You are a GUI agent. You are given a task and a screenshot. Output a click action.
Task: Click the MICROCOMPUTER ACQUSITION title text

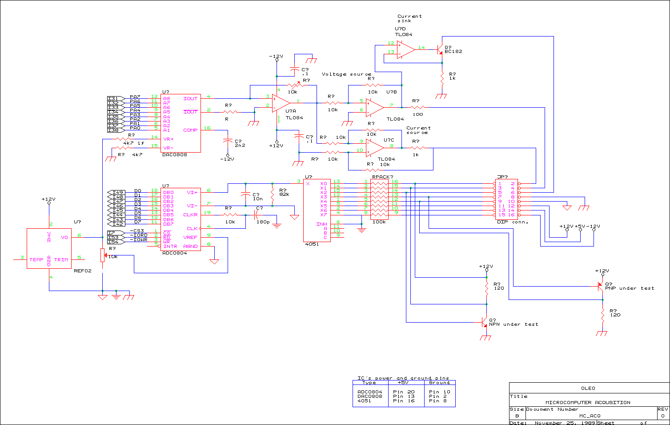[x=588, y=402]
